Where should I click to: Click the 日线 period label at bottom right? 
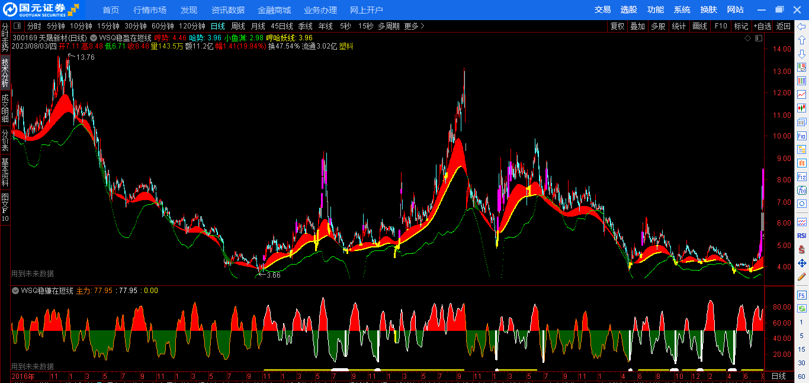coord(778,376)
